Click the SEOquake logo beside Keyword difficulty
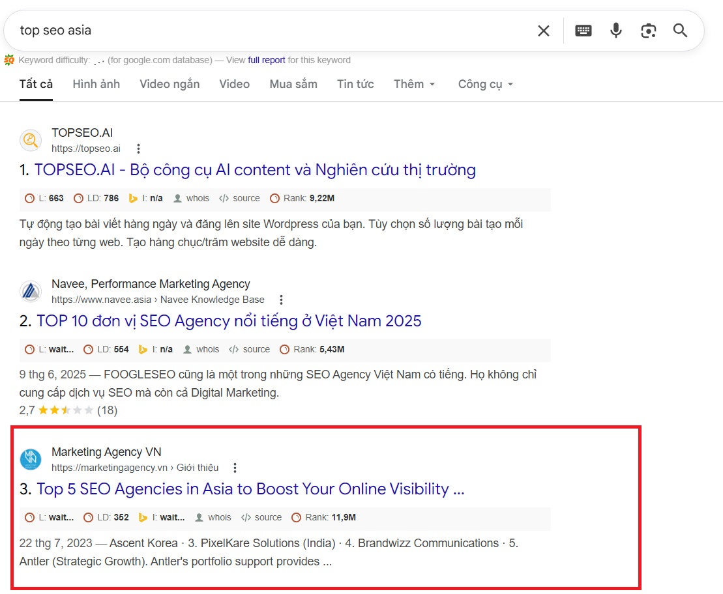The image size is (723, 594). click(9, 60)
